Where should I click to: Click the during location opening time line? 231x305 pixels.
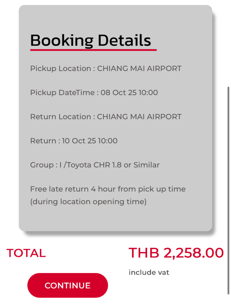pos(88,202)
